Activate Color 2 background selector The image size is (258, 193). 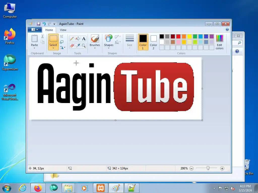153,42
